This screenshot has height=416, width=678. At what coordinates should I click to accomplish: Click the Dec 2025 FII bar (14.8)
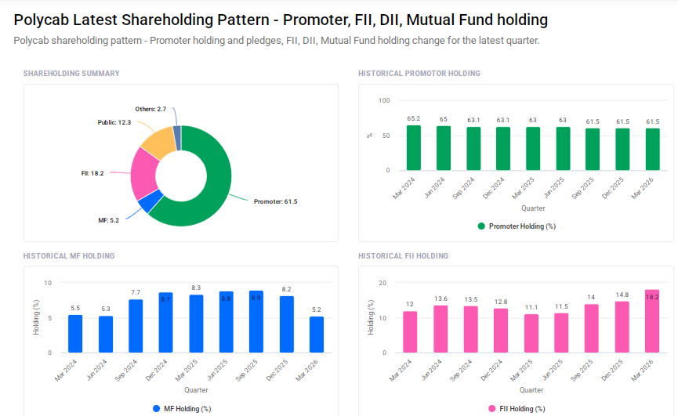tap(622, 327)
